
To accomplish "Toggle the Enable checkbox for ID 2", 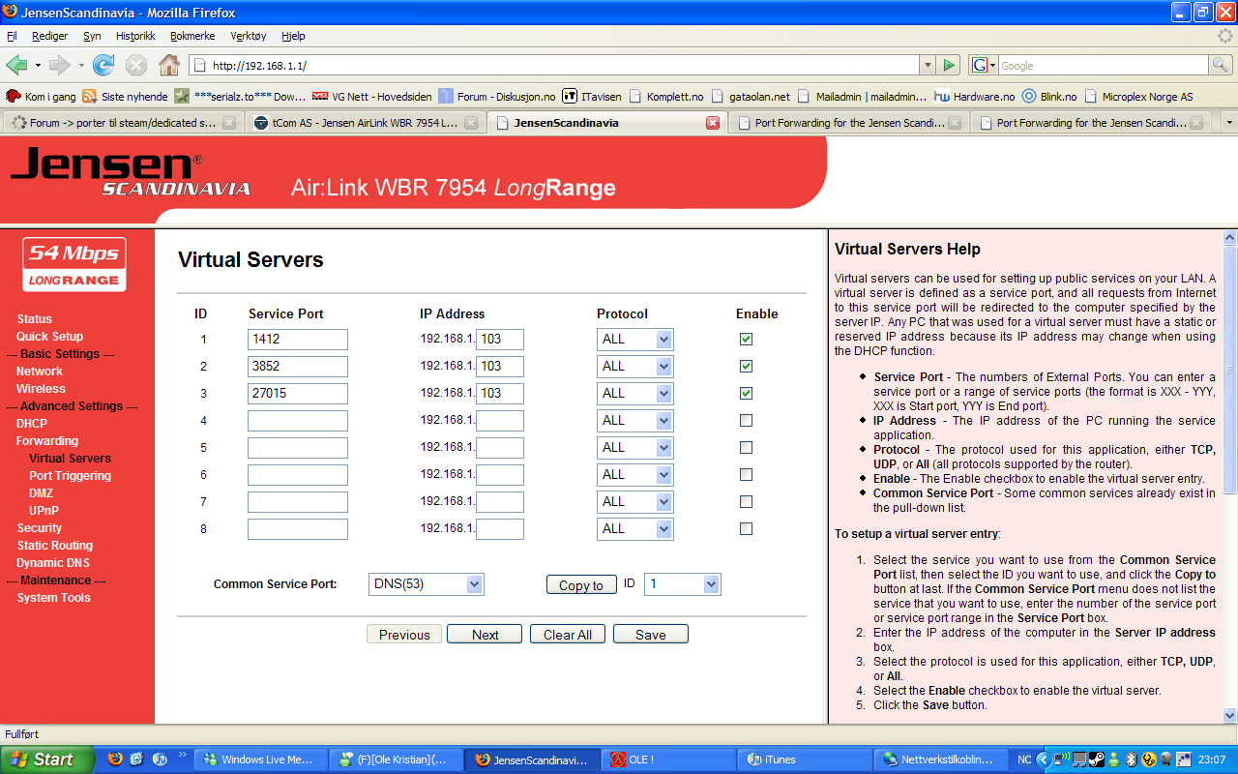I will point(746,367).
